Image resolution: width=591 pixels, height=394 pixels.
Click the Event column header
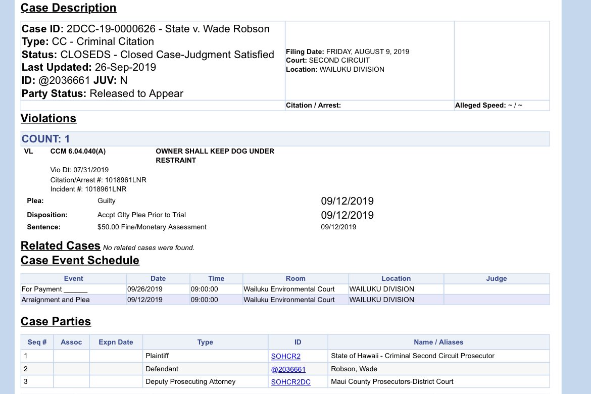[x=74, y=279]
